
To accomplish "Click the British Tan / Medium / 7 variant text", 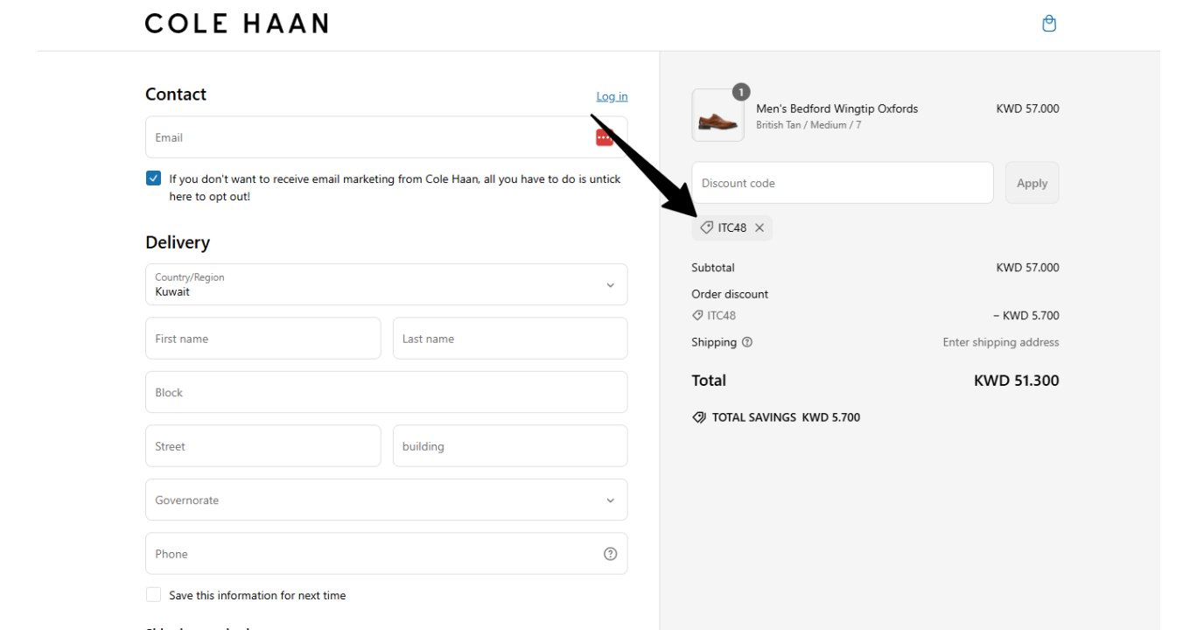I will (808, 125).
